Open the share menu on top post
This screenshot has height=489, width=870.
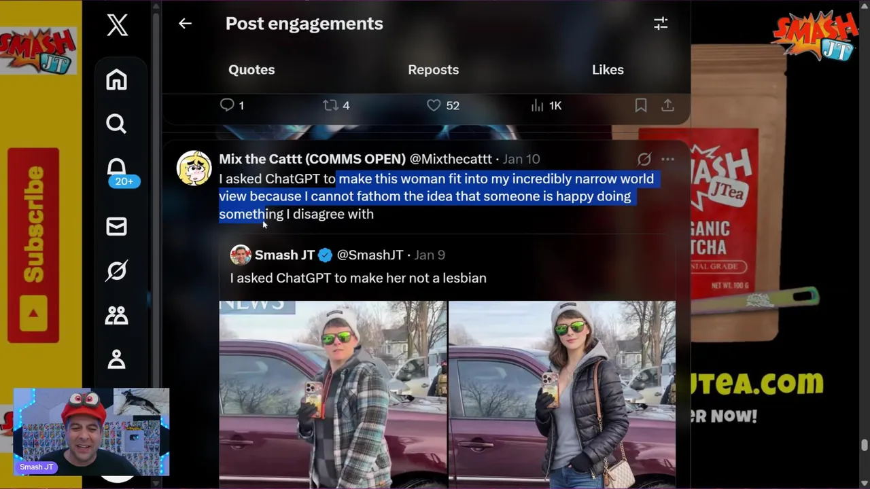click(x=667, y=105)
